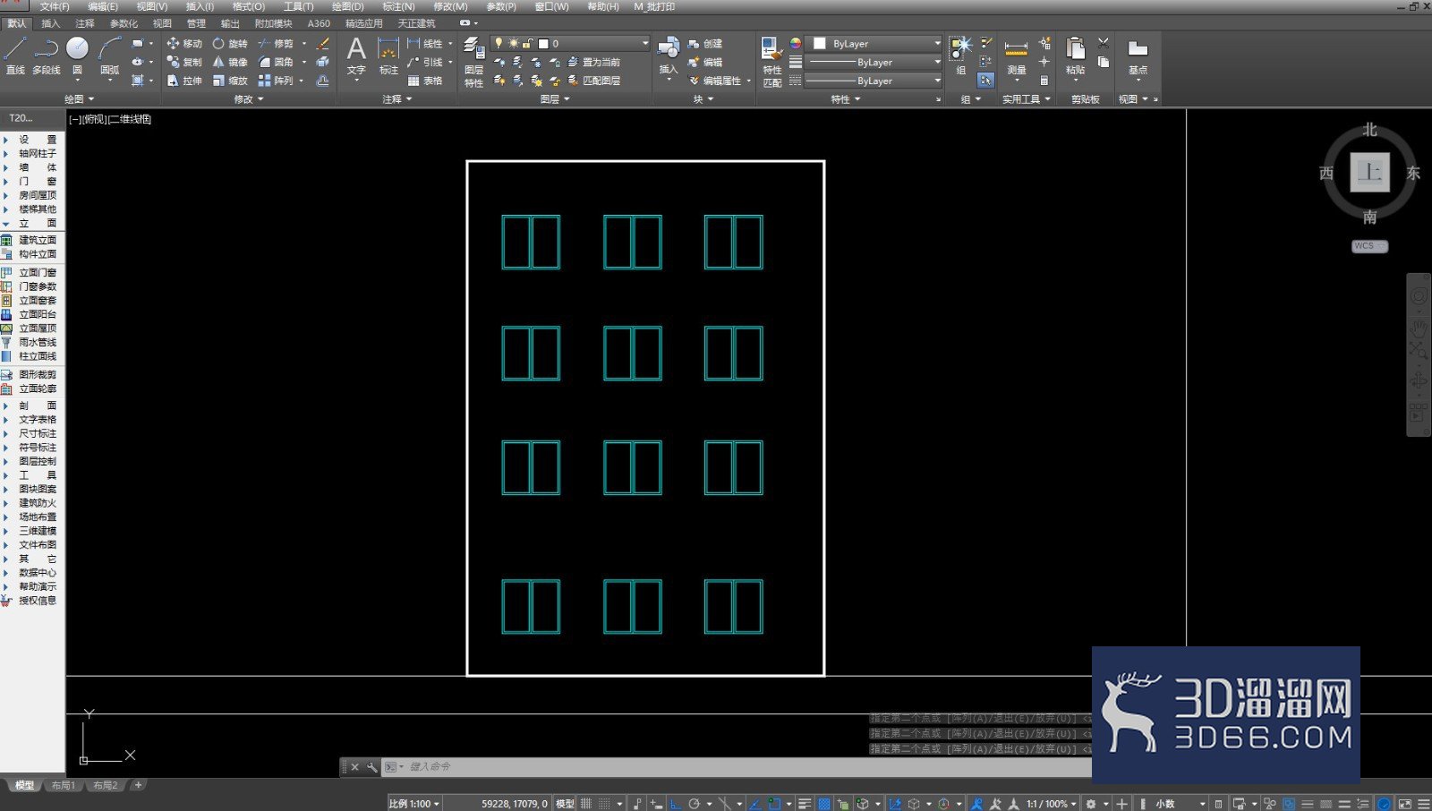Open the 比例 1:100 scale dropdown

tap(414, 803)
